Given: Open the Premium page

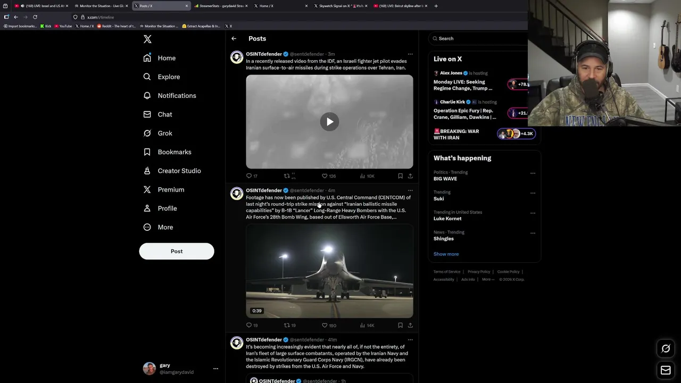Looking at the screenshot, I should point(163,189).
